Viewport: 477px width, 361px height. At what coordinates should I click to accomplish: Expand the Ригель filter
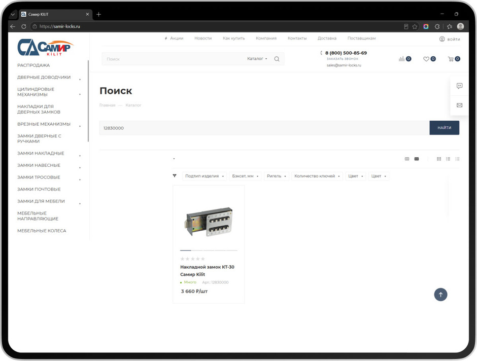click(x=276, y=176)
